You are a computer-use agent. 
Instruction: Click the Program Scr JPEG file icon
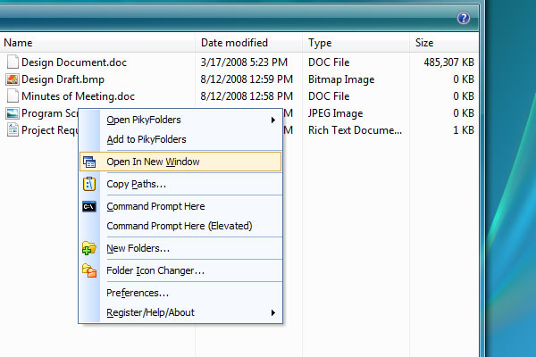point(13,113)
